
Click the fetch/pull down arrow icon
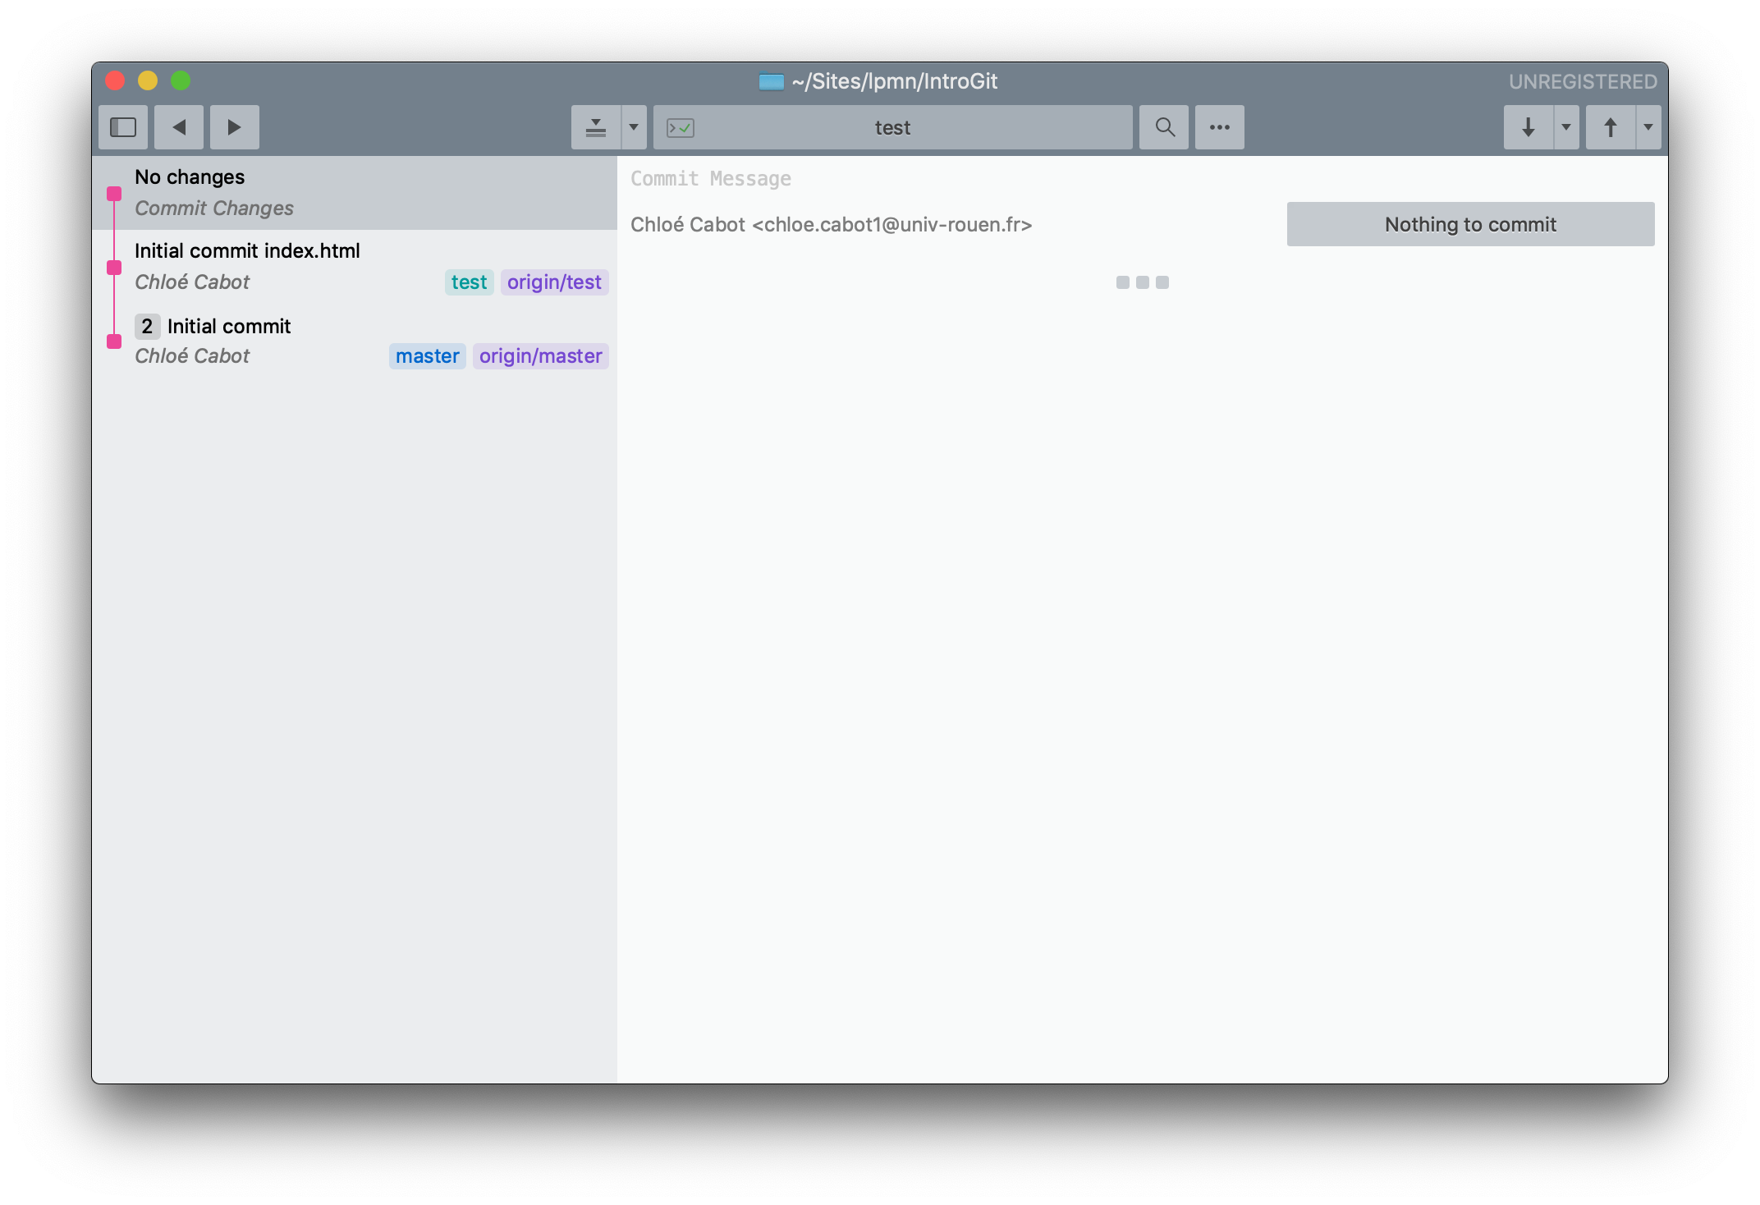point(1529,127)
